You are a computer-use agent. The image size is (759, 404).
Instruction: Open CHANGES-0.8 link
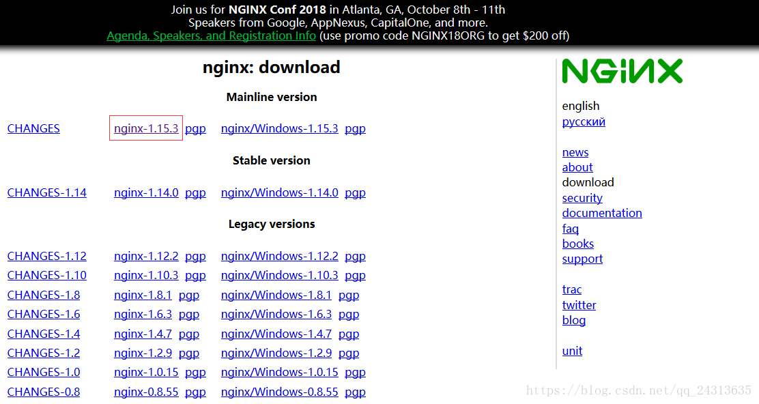coord(44,392)
